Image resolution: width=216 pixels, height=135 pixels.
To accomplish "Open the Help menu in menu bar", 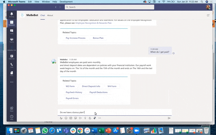I will pos(55,2).
